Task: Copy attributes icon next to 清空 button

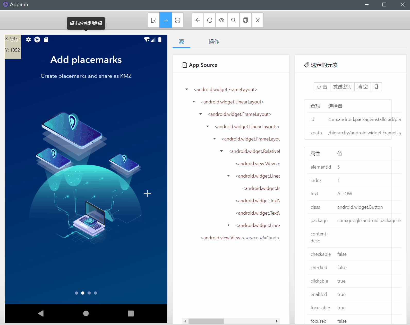Action: pos(376,87)
